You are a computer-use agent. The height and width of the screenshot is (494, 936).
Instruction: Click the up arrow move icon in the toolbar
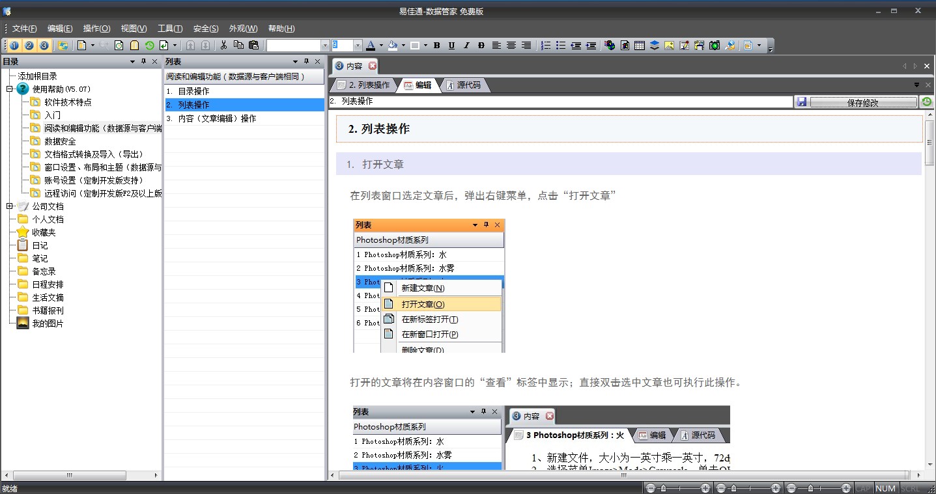pyautogui.click(x=190, y=46)
